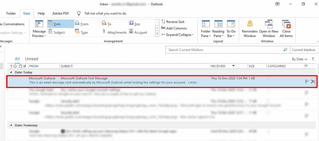Screen dimensions: 319x141
Task: Toggle Show as Conversations checkbox
Action: 12,24
